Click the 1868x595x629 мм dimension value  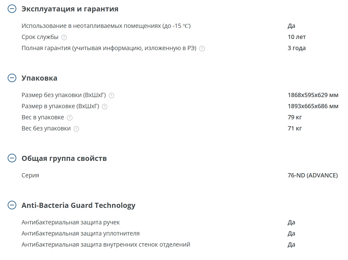coord(313,95)
